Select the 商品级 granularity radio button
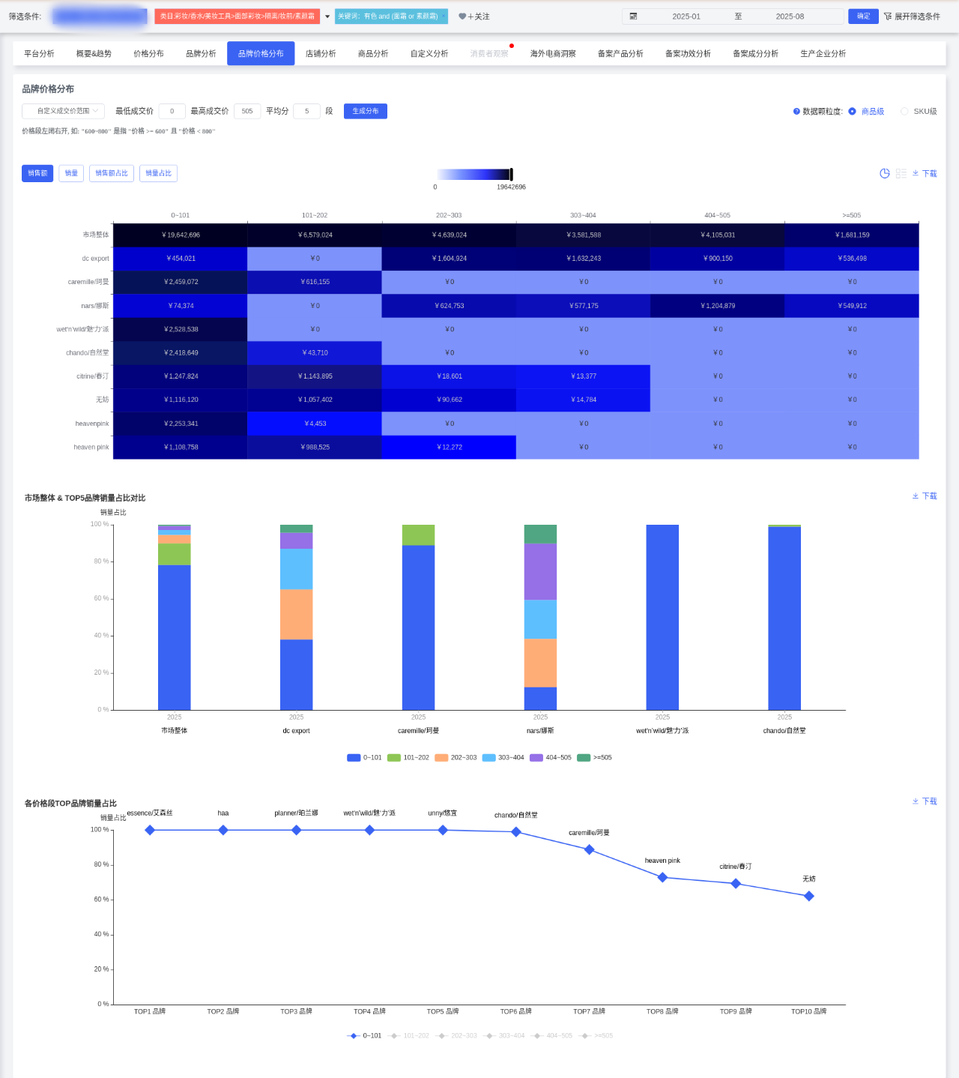959x1078 pixels. pyautogui.click(x=852, y=112)
